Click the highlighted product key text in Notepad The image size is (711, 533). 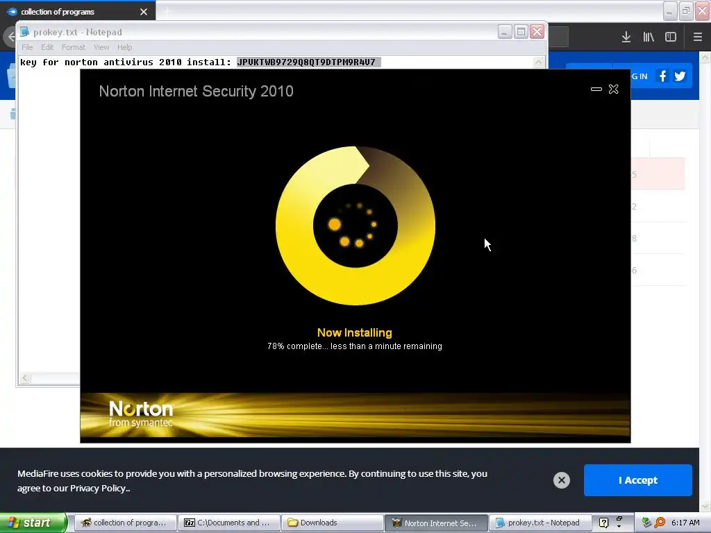pos(308,62)
